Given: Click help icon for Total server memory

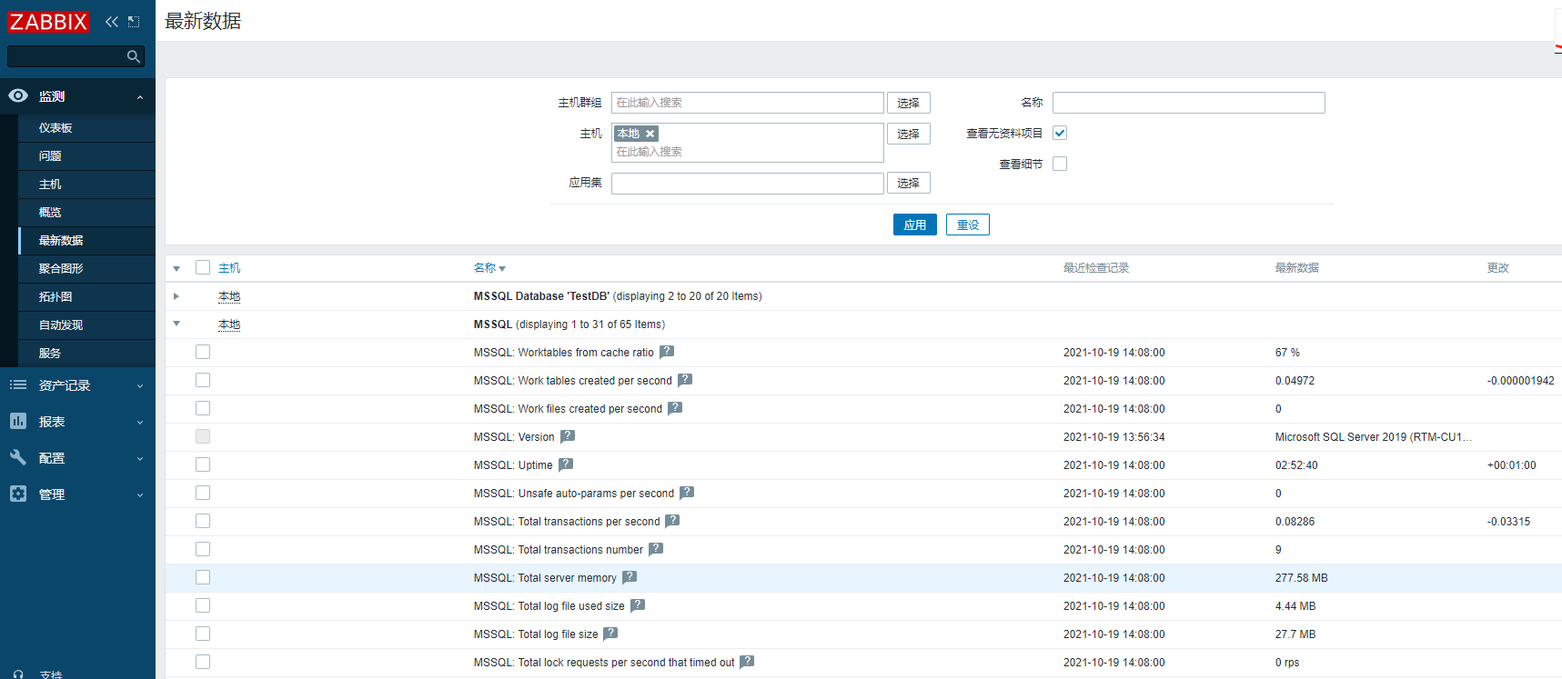Looking at the screenshot, I should click(x=630, y=577).
